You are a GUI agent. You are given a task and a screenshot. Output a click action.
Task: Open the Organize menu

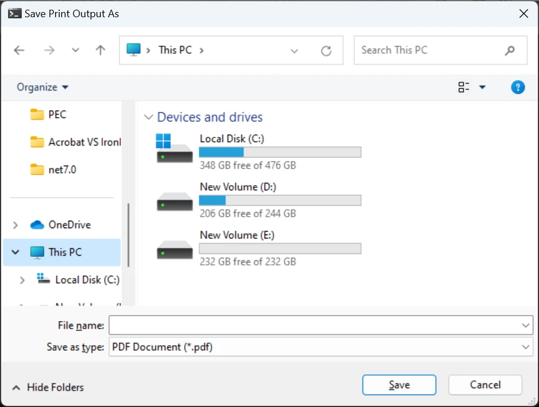pos(42,87)
